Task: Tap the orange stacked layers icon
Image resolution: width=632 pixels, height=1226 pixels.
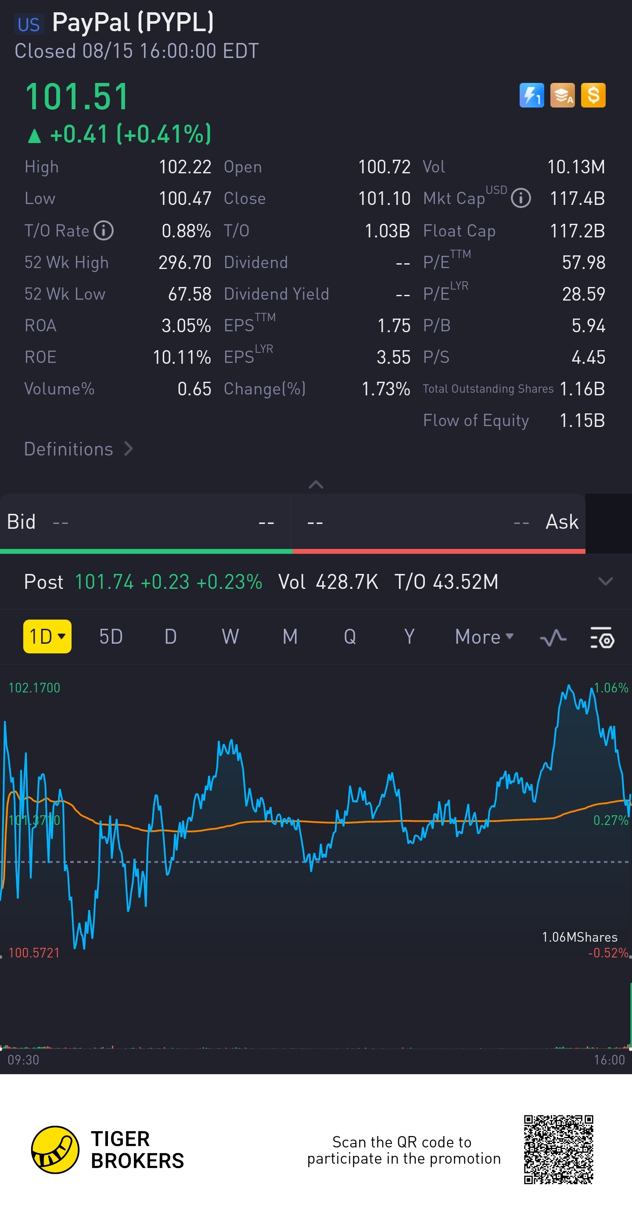Action: pyautogui.click(x=562, y=95)
